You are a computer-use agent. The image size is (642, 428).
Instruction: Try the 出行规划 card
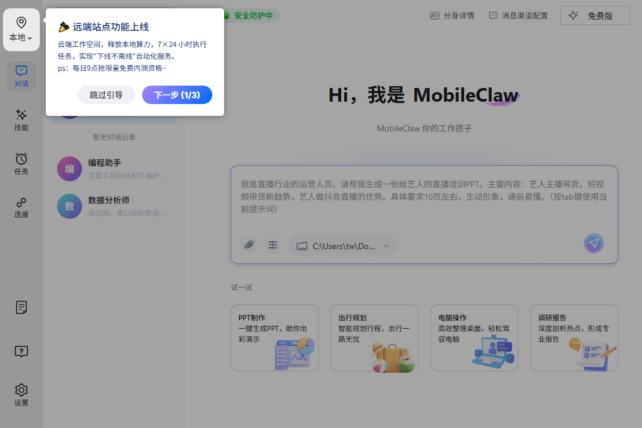tap(374, 338)
